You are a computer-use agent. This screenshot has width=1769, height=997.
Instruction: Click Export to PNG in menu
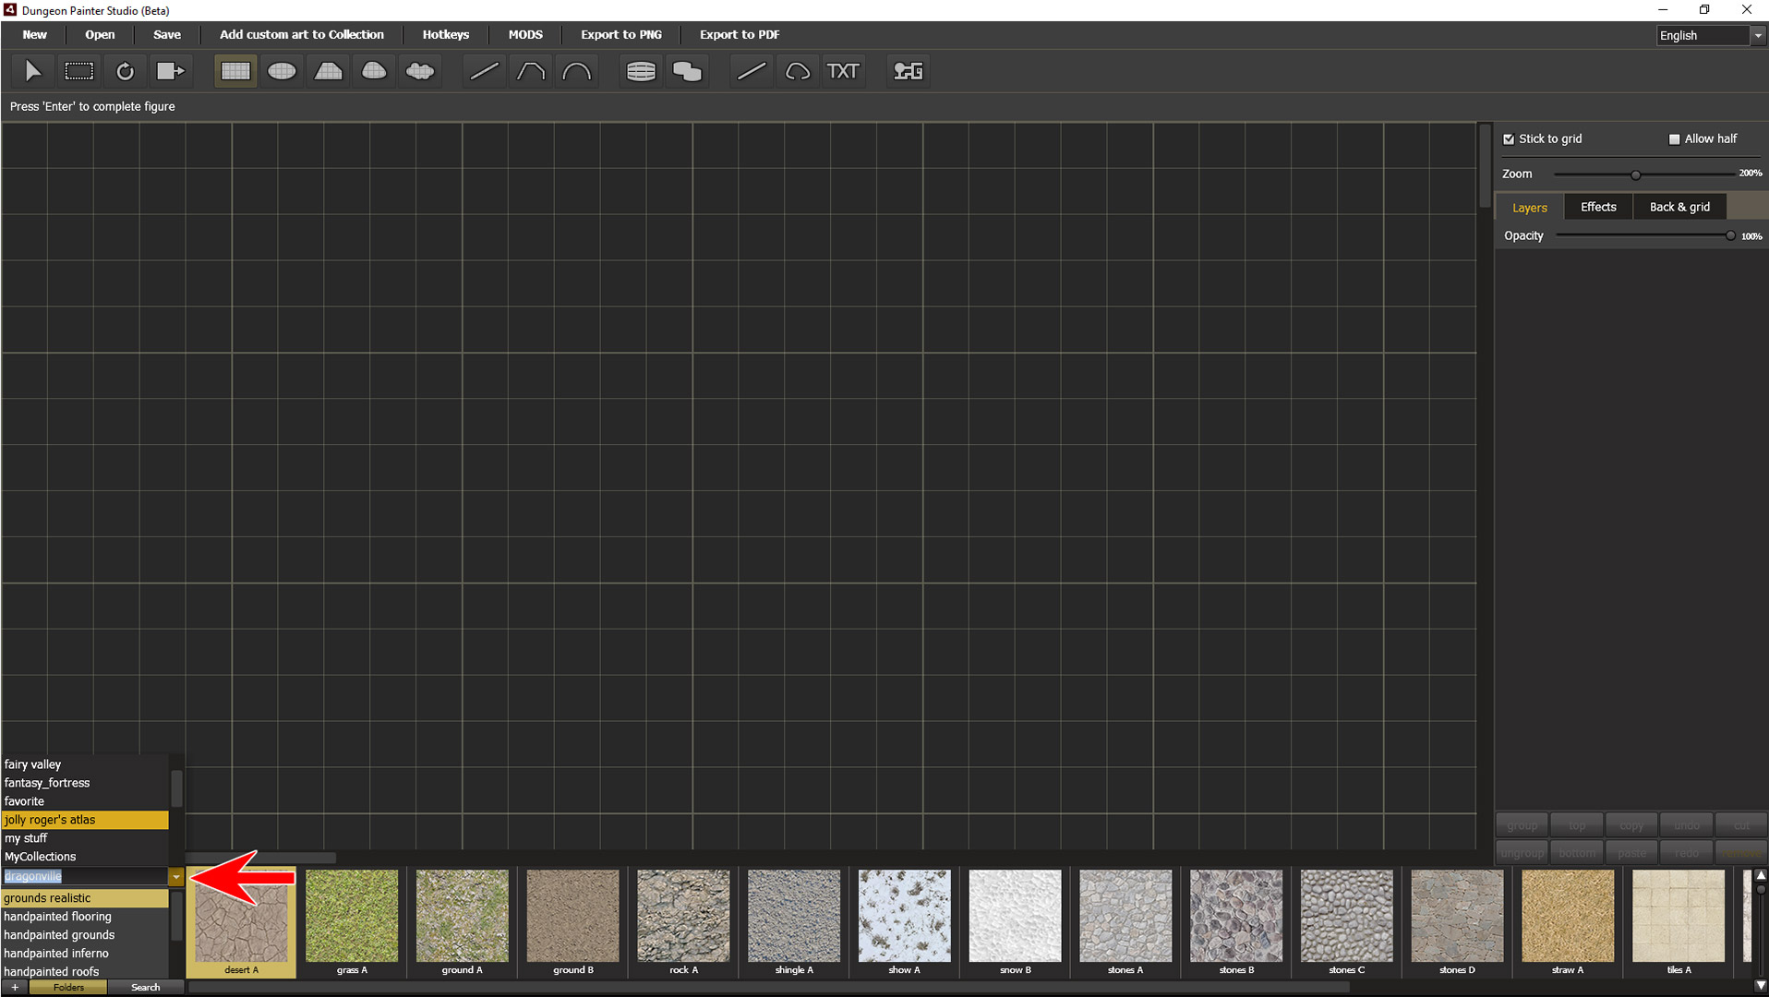620,35
